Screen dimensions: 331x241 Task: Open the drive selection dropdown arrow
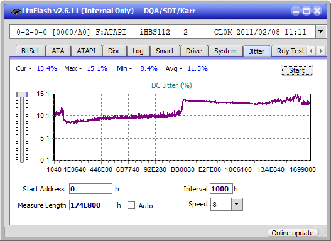click(321, 32)
